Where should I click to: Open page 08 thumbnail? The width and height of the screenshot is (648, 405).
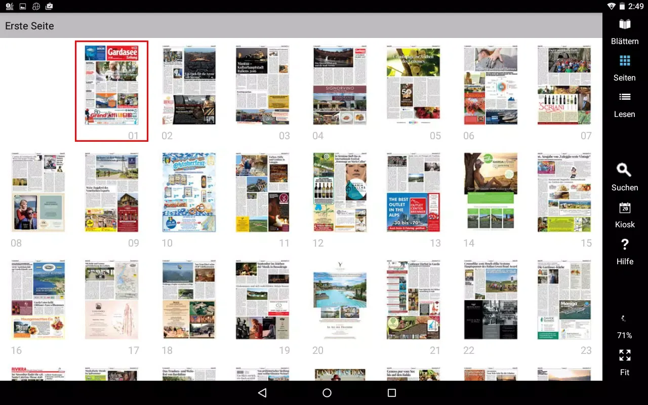[x=38, y=193]
